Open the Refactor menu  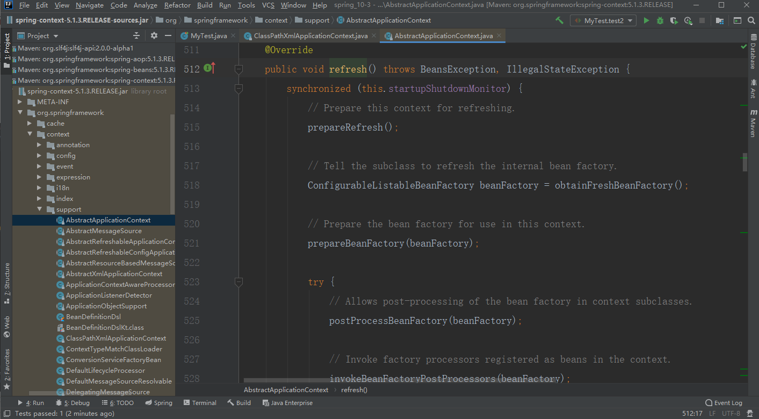[177, 5]
